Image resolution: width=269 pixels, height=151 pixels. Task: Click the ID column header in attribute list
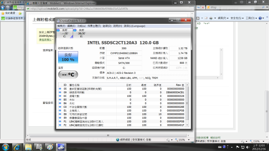(x=65, y=85)
